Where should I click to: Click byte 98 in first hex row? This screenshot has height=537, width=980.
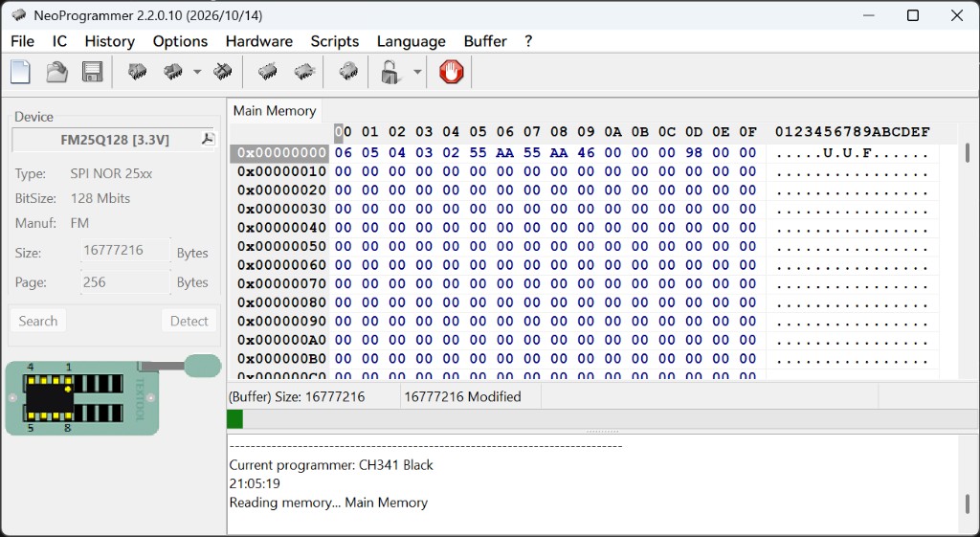[694, 153]
